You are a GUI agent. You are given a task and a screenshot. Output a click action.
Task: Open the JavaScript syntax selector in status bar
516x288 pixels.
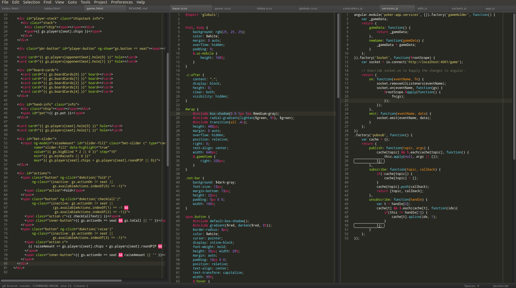501,286
